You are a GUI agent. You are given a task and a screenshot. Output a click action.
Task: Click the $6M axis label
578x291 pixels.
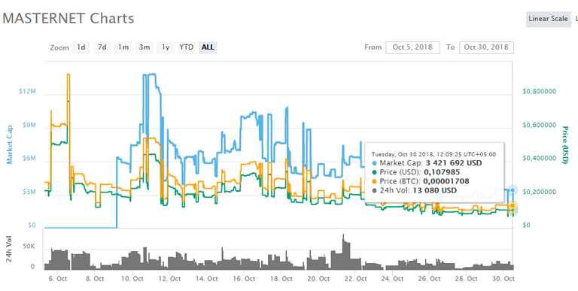(x=29, y=159)
